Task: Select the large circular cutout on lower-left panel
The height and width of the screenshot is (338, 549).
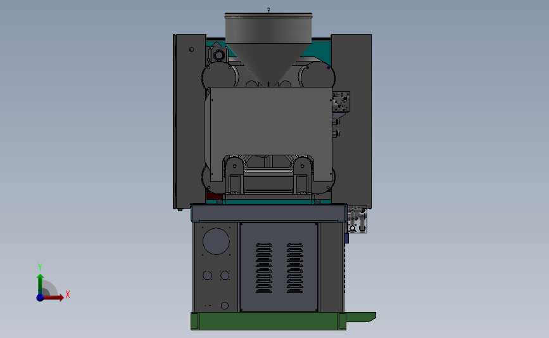Action: pos(216,241)
